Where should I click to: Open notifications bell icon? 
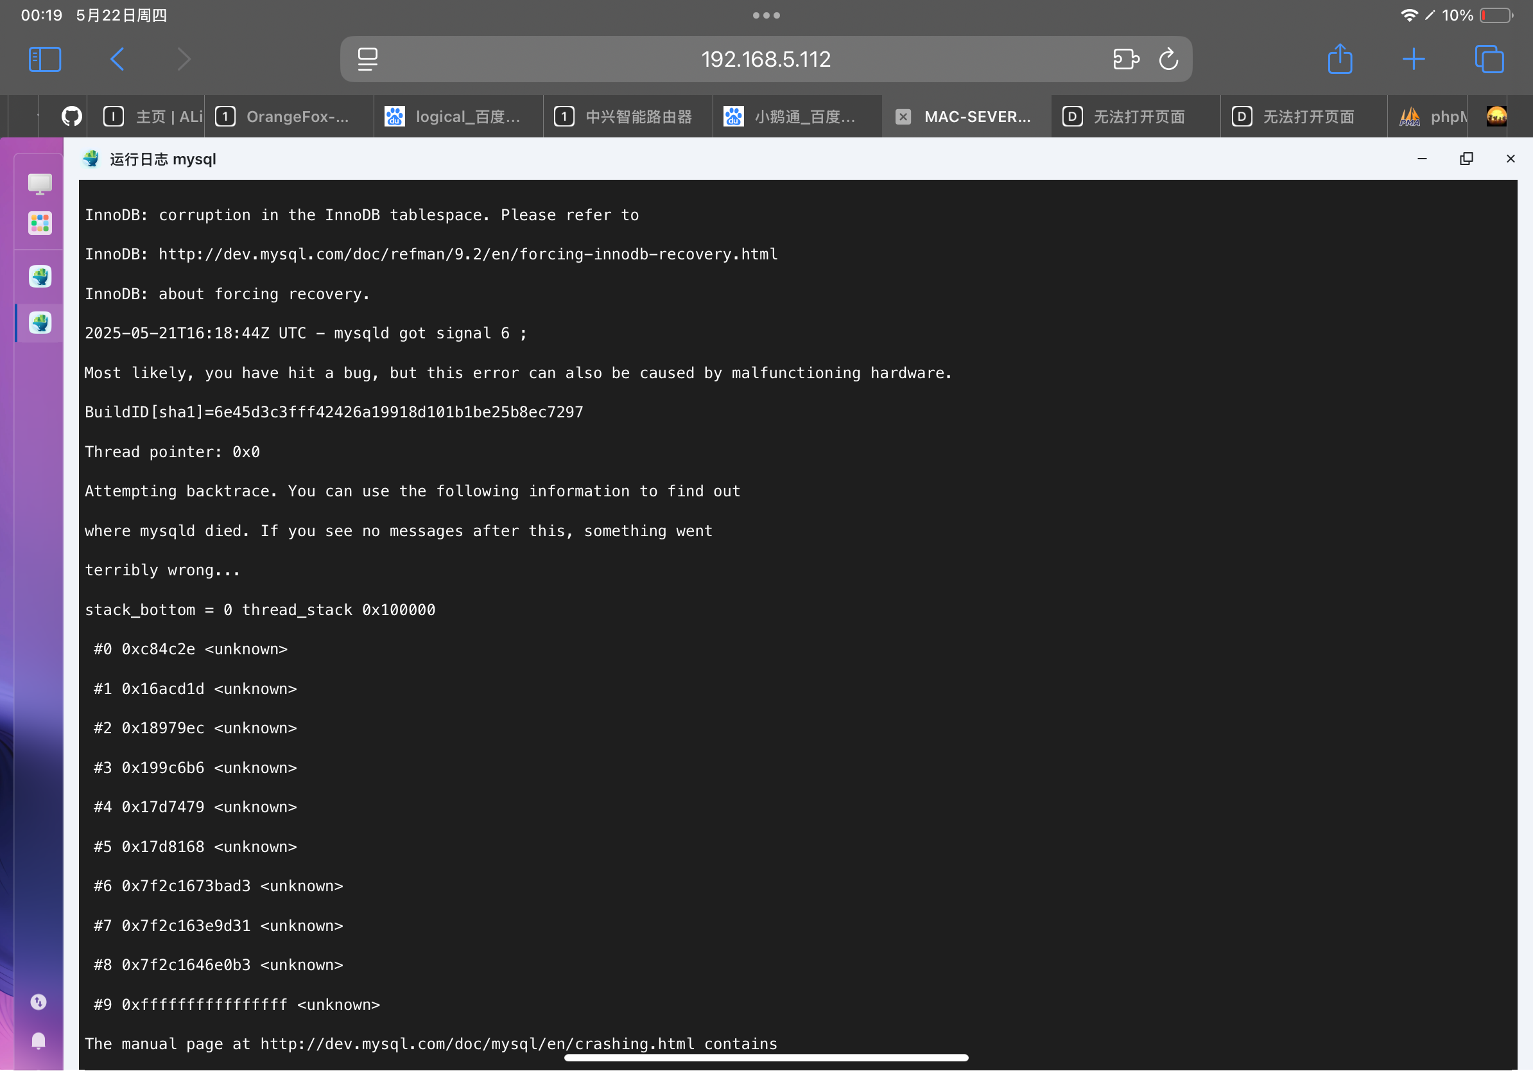click(39, 1041)
